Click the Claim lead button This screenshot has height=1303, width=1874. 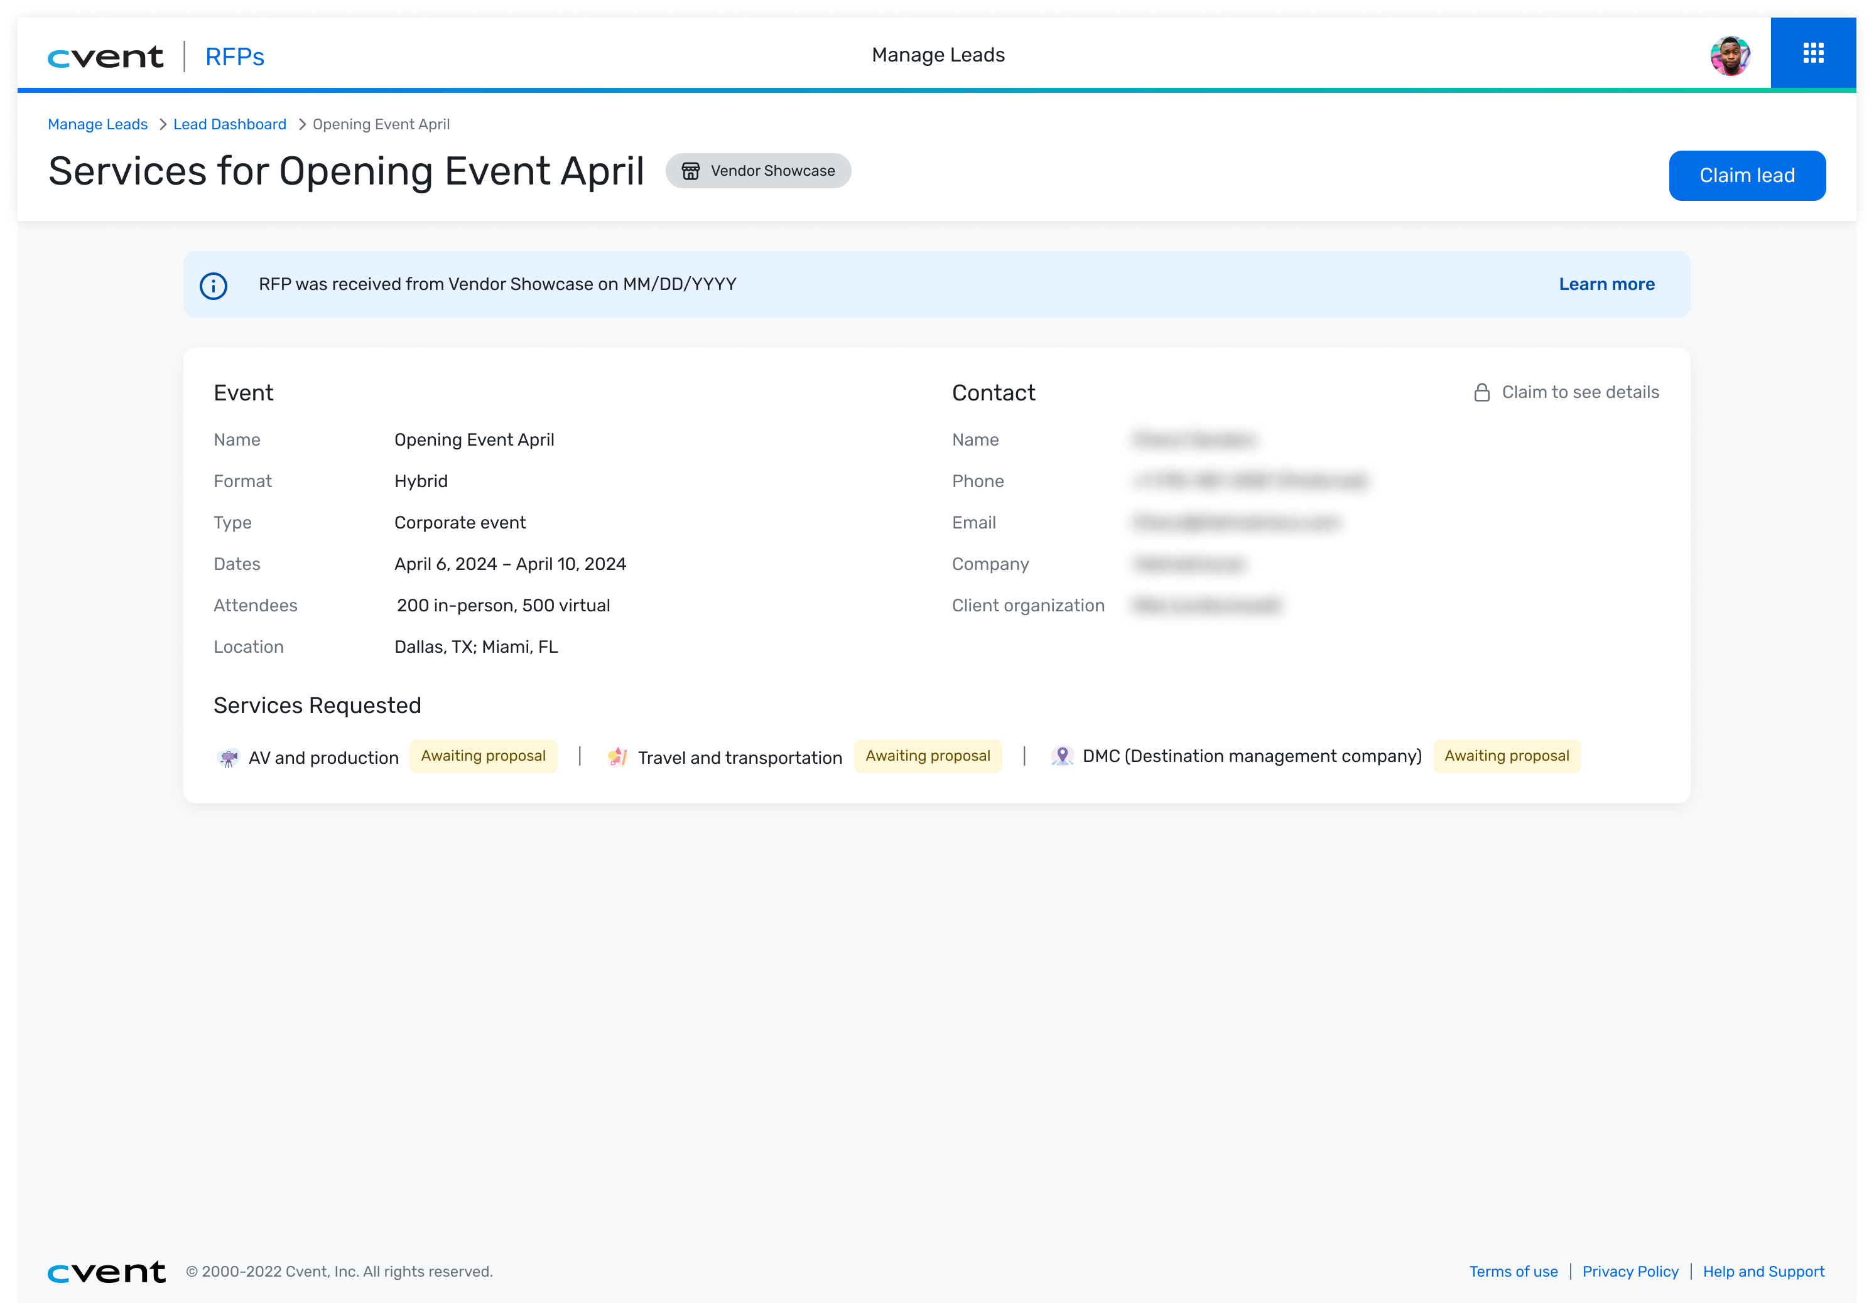pos(1747,175)
